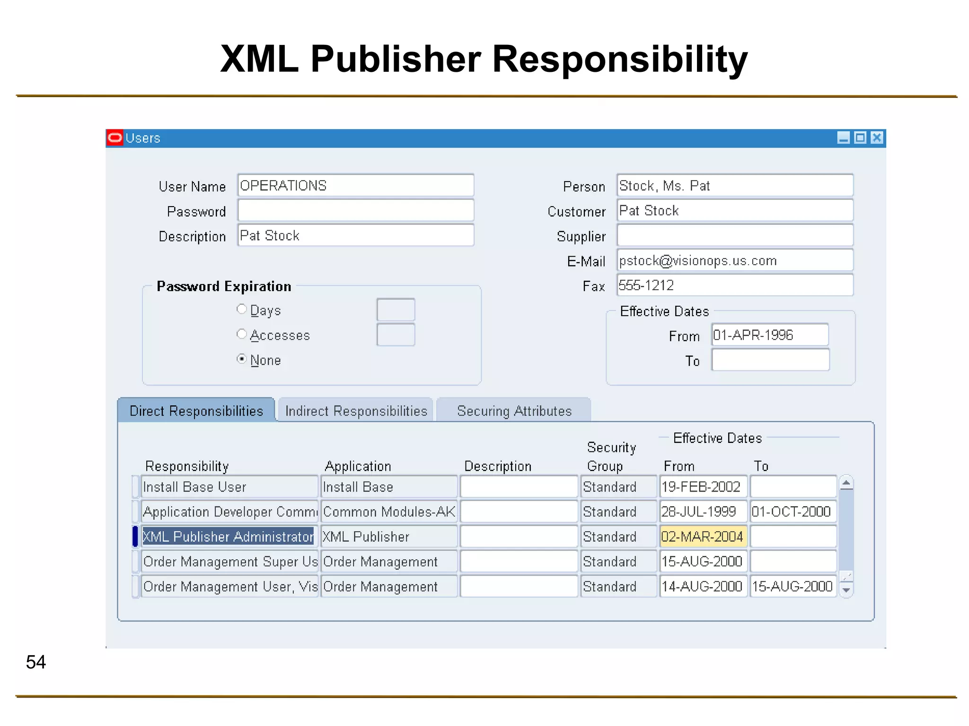Image resolution: width=969 pixels, height=726 pixels.
Task: Click Description cell of Install Base User row
Action: pyautogui.click(x=519, y=487)
